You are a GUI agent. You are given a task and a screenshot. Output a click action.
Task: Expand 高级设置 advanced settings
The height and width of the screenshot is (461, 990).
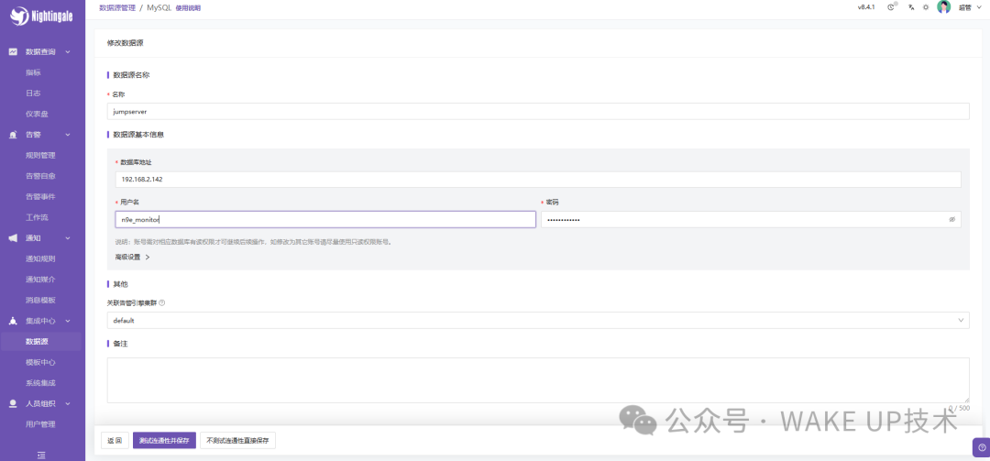tap(133, 257)
